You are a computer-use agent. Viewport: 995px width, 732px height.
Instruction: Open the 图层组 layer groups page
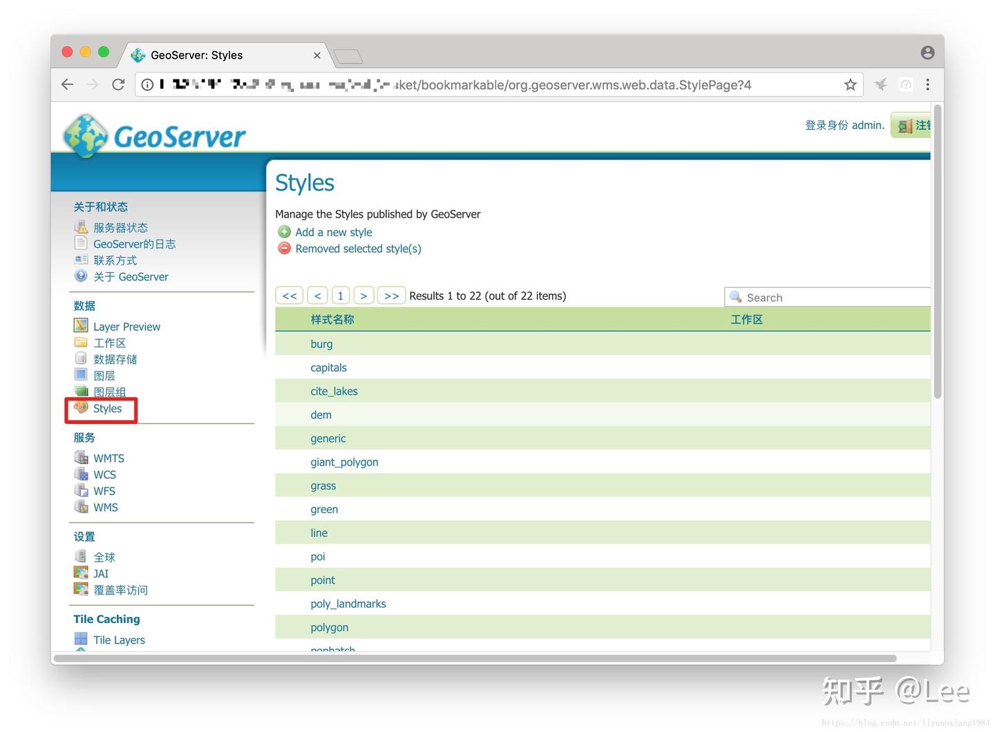tap(109, 392)
